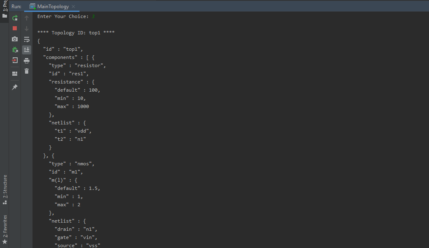Stop the running process

[x=15, y=28]
